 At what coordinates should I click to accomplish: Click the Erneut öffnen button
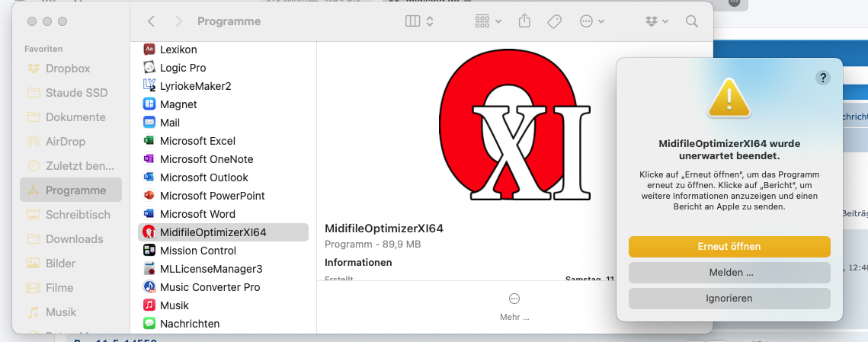point(729,247)
